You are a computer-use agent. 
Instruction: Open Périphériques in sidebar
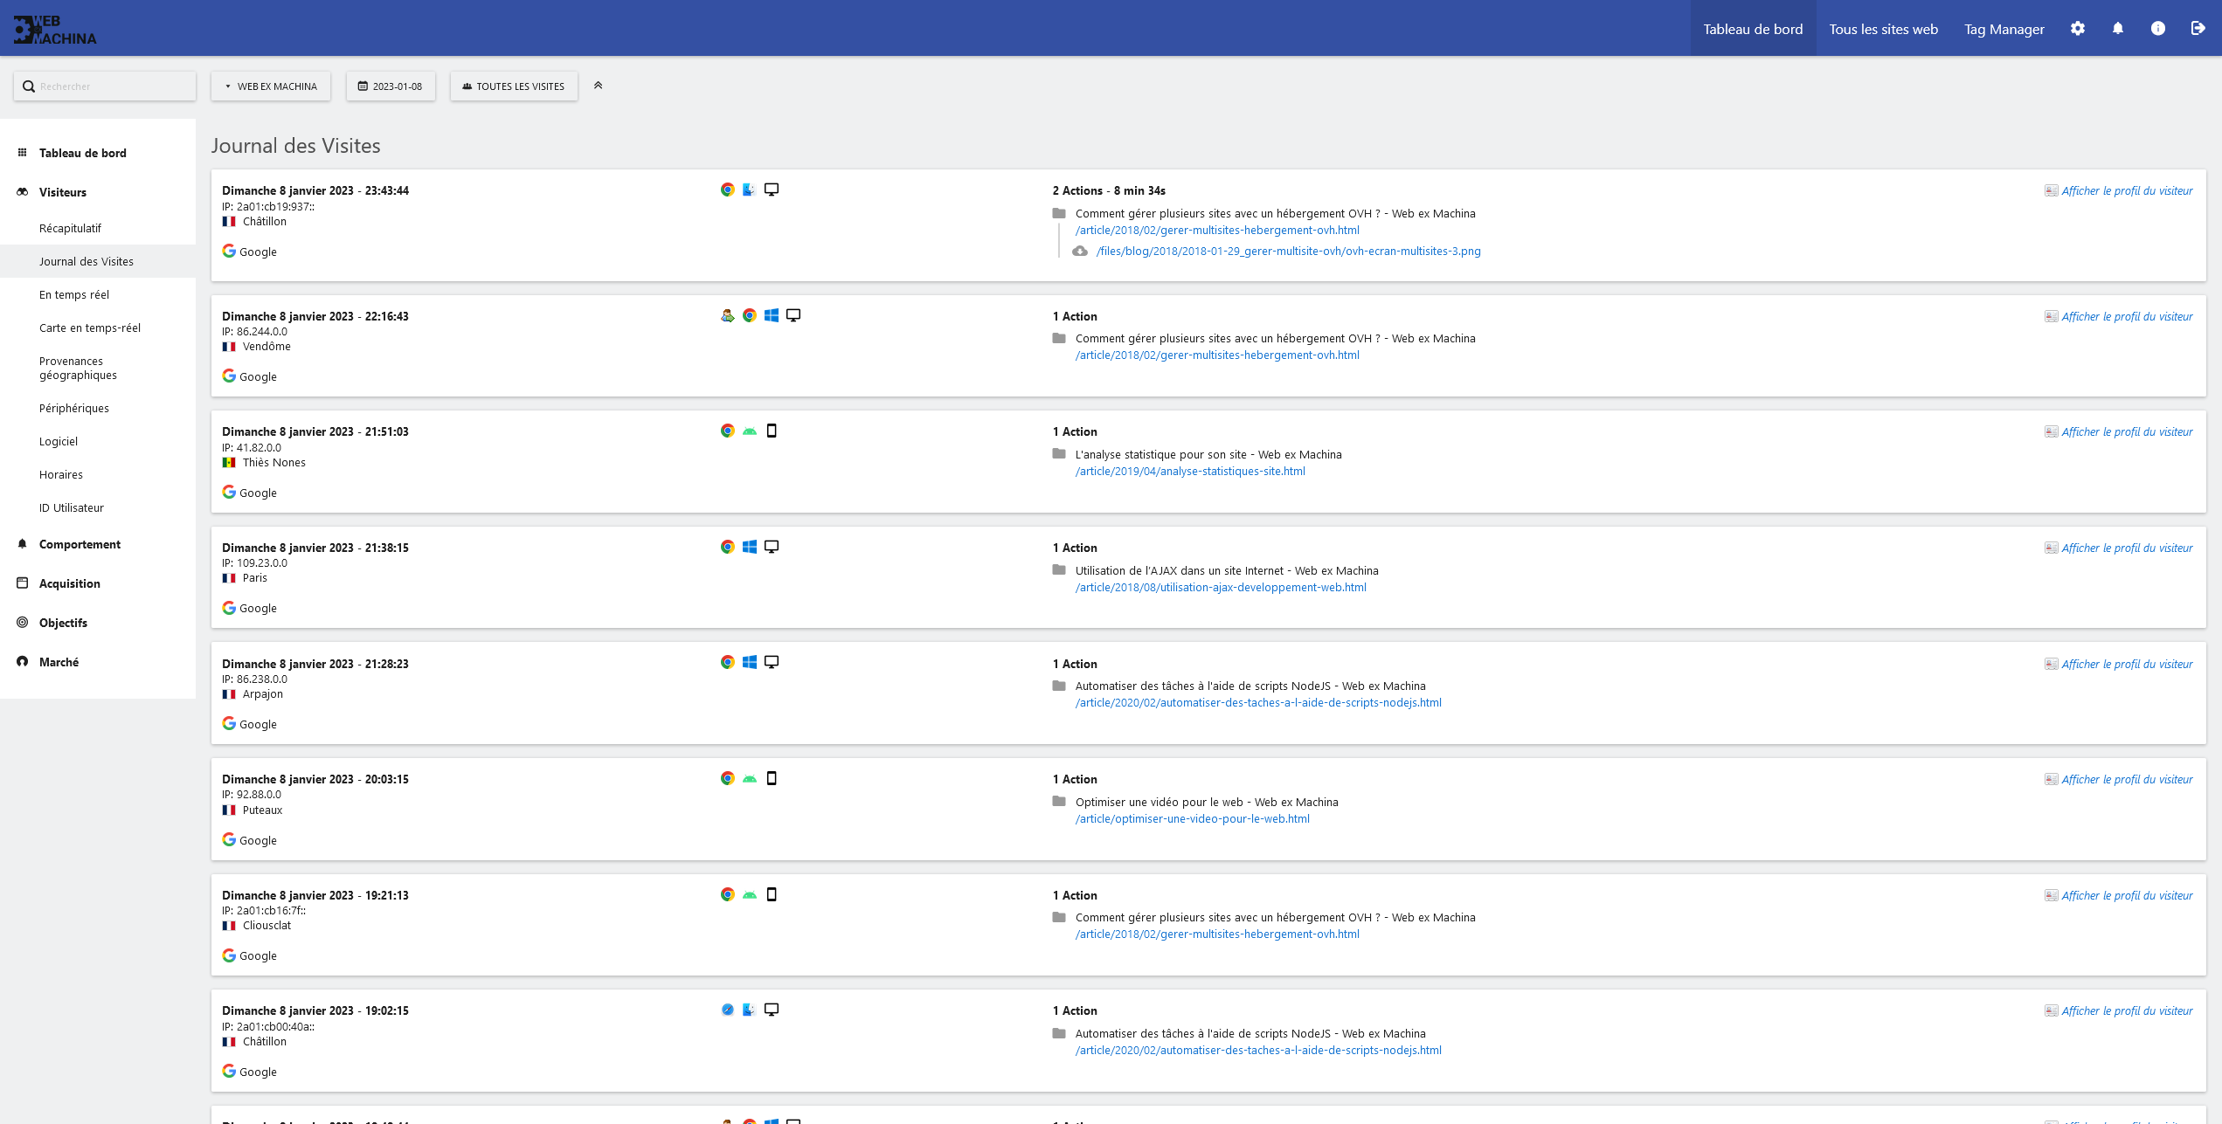74,408
